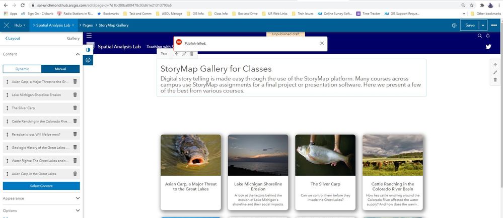This screenshot has width=503, height=218.
Task: Click the browser reload button
Action: 23,6
